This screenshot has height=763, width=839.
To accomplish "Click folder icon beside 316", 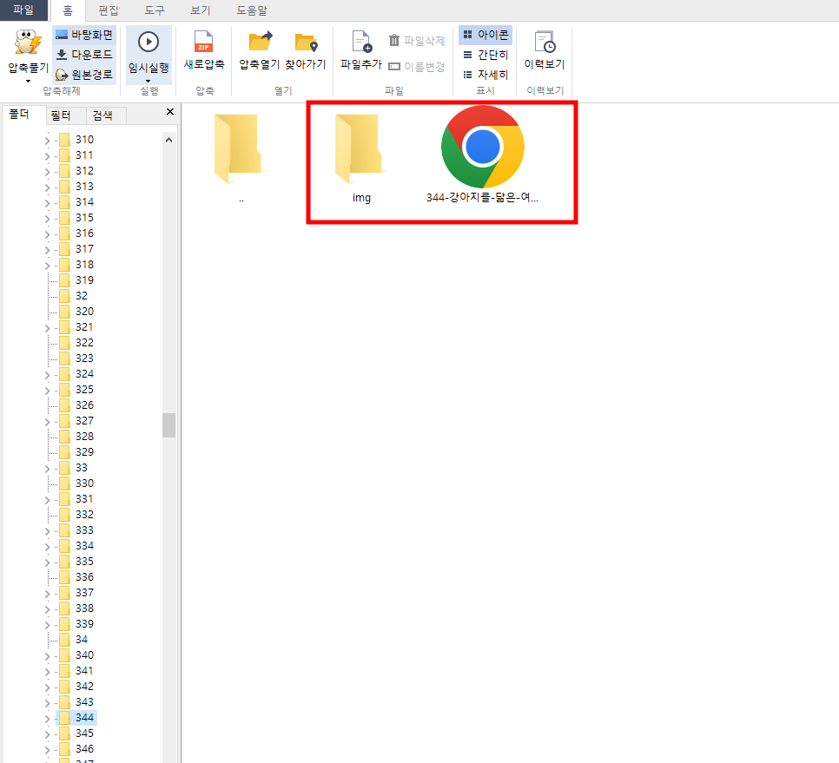I will pyautogui.click(x=65, y=234).
